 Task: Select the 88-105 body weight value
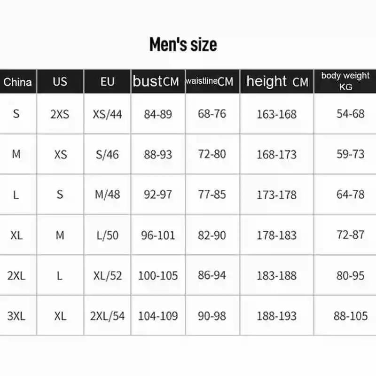351,316
